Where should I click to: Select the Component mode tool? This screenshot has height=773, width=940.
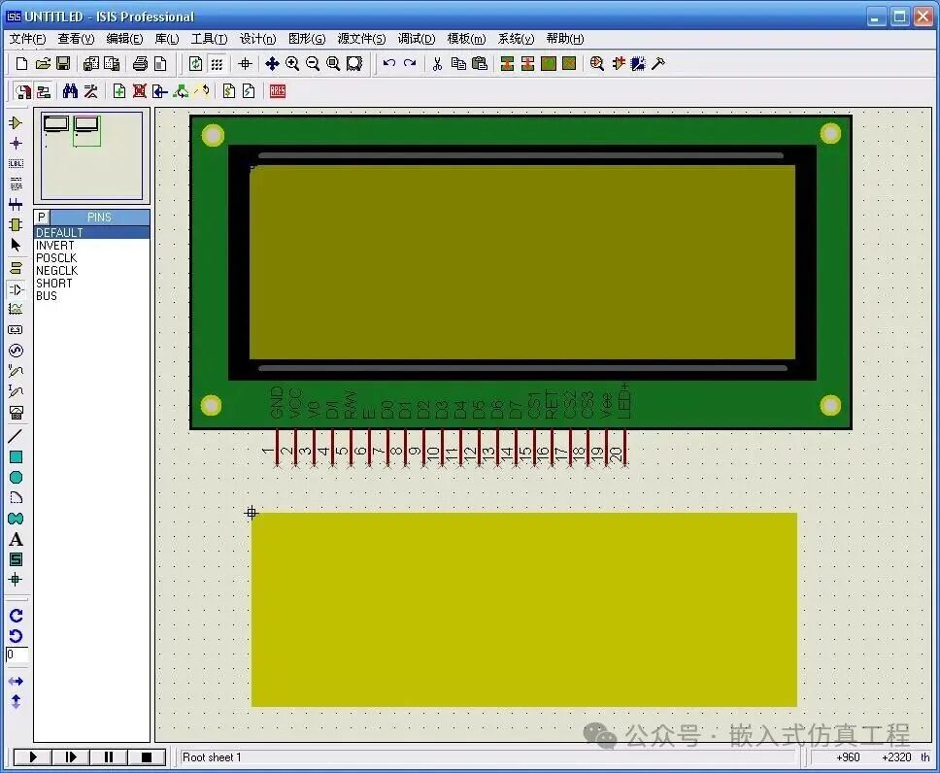click(x=17, y=123)
